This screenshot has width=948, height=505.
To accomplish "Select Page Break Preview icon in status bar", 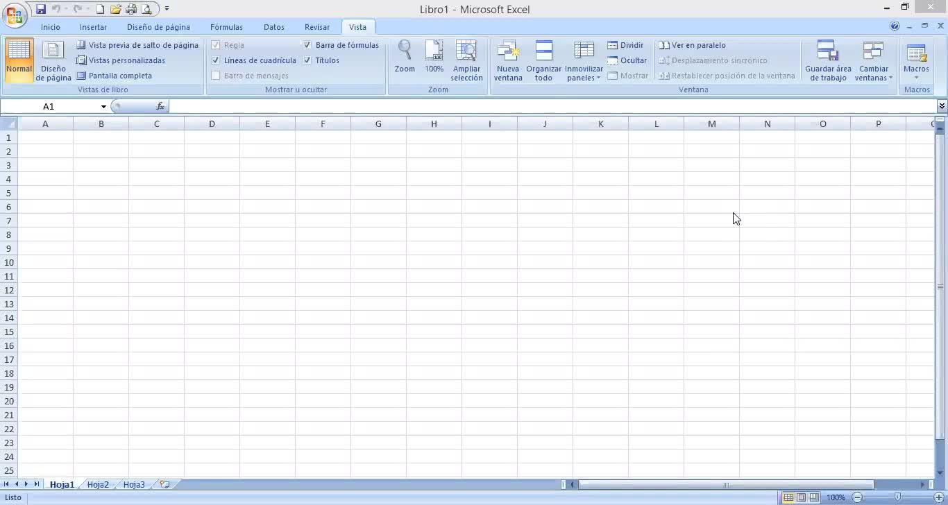I will point(814,497).
